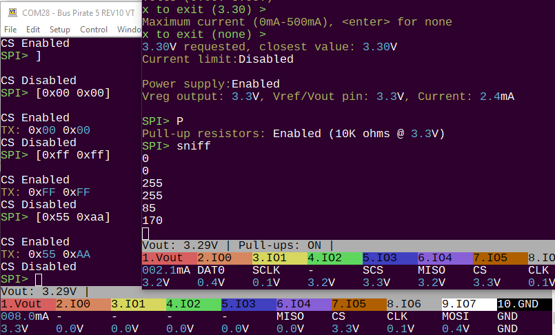Click white 9.IO7 cell in left terminal
The height and width of the screenshot is (335, 555).
[470, 304]
